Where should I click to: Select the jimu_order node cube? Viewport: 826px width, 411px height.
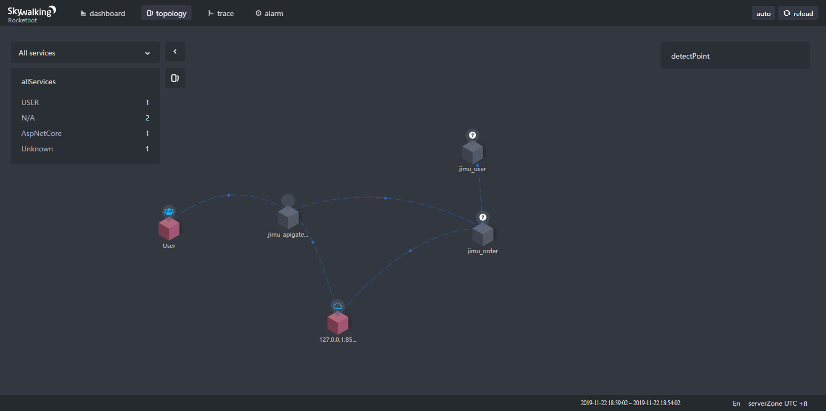point(483,235)
